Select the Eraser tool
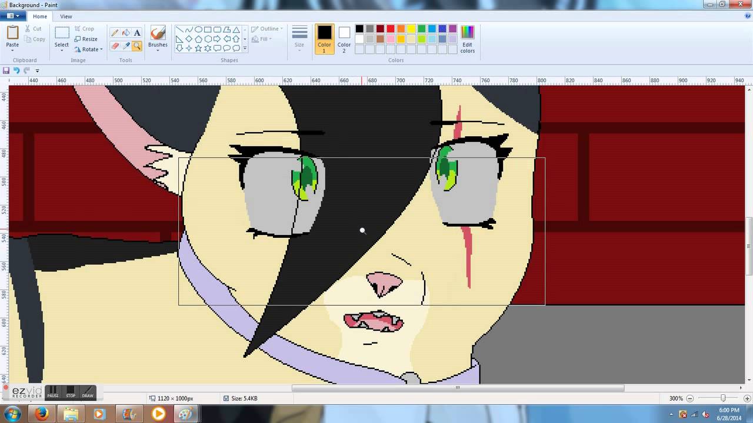Viewport: 753px width, 423px height. tap(115, 46)
